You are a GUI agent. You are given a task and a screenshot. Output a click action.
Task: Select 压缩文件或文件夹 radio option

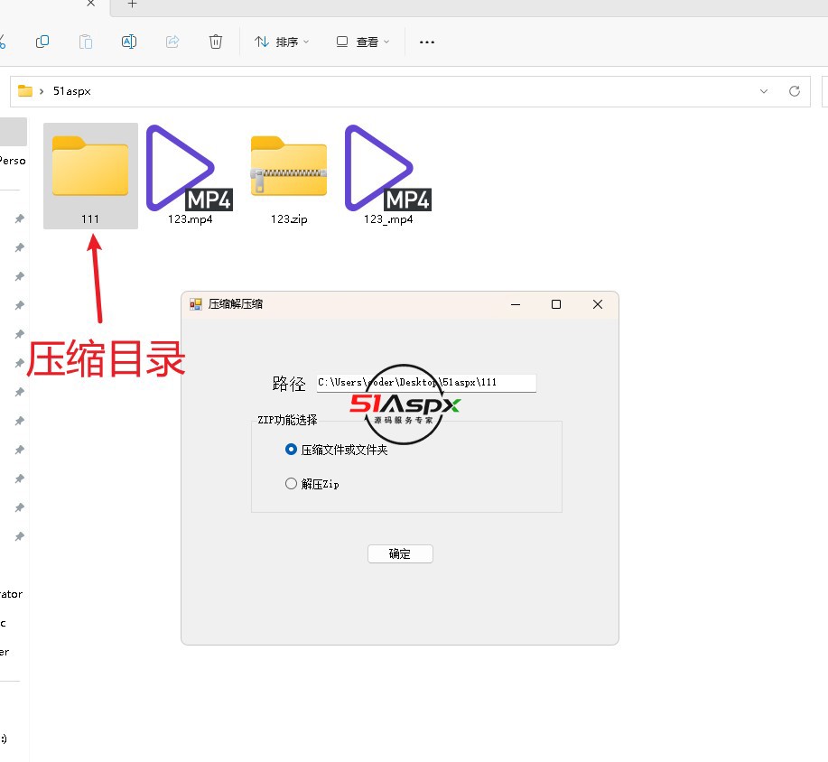(291, 450)
